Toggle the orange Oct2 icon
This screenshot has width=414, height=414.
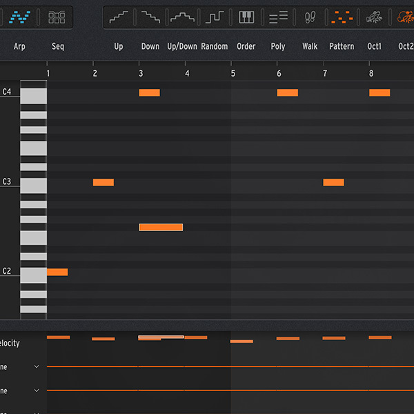click(405, 17)
